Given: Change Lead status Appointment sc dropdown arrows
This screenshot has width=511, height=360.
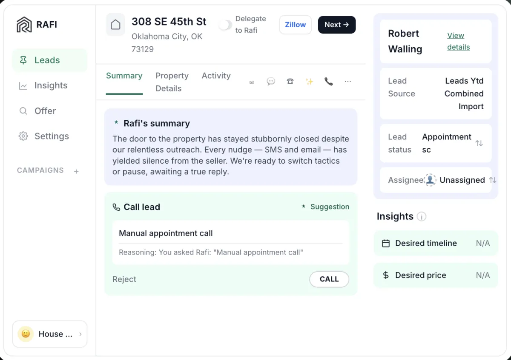Looking at the screenshot, I should [479, 143].
